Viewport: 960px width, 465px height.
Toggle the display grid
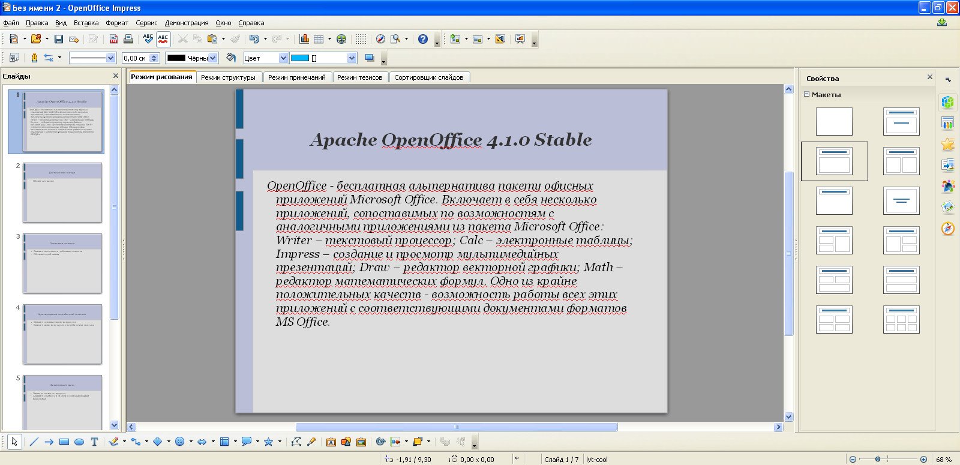click(x=361, y=39)
